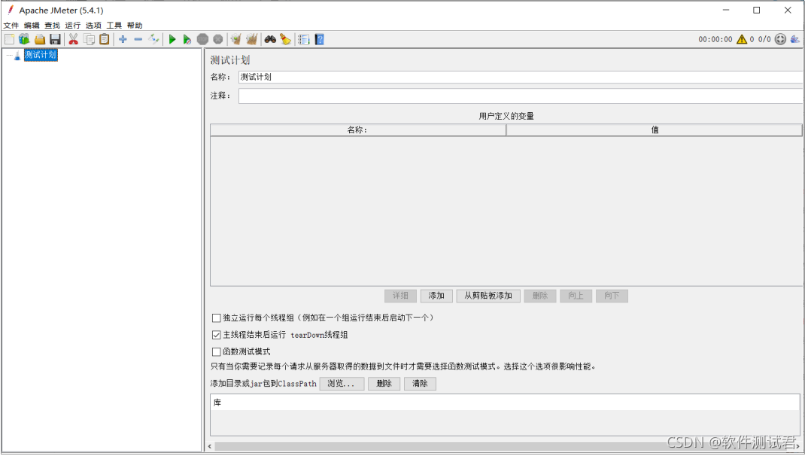Screen dimensions: 808x456
Task: Click the classpath 删除 button
Action: coord(384,384)
